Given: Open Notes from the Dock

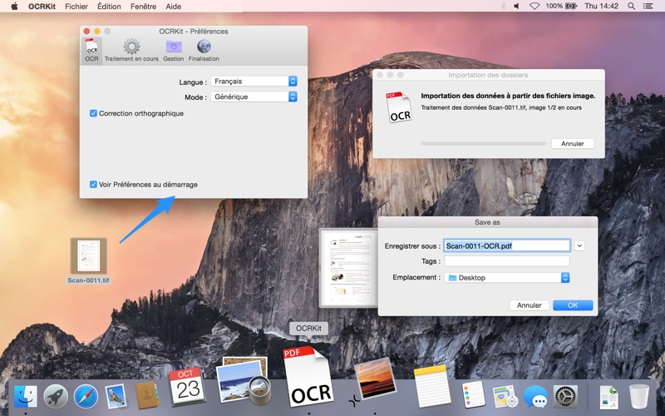Looking at the screenshot, I should [431, 386].
